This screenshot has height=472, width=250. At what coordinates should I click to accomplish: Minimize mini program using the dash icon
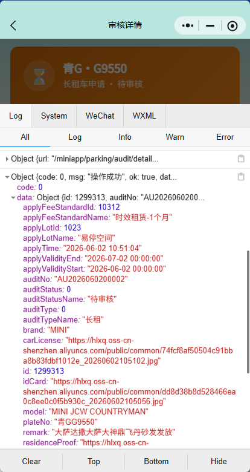210,26
